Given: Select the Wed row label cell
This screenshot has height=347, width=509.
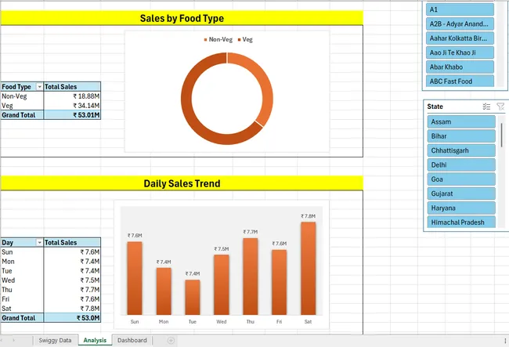Looking at the screenshot, I should pyautogui.click(x=22, y=280).
